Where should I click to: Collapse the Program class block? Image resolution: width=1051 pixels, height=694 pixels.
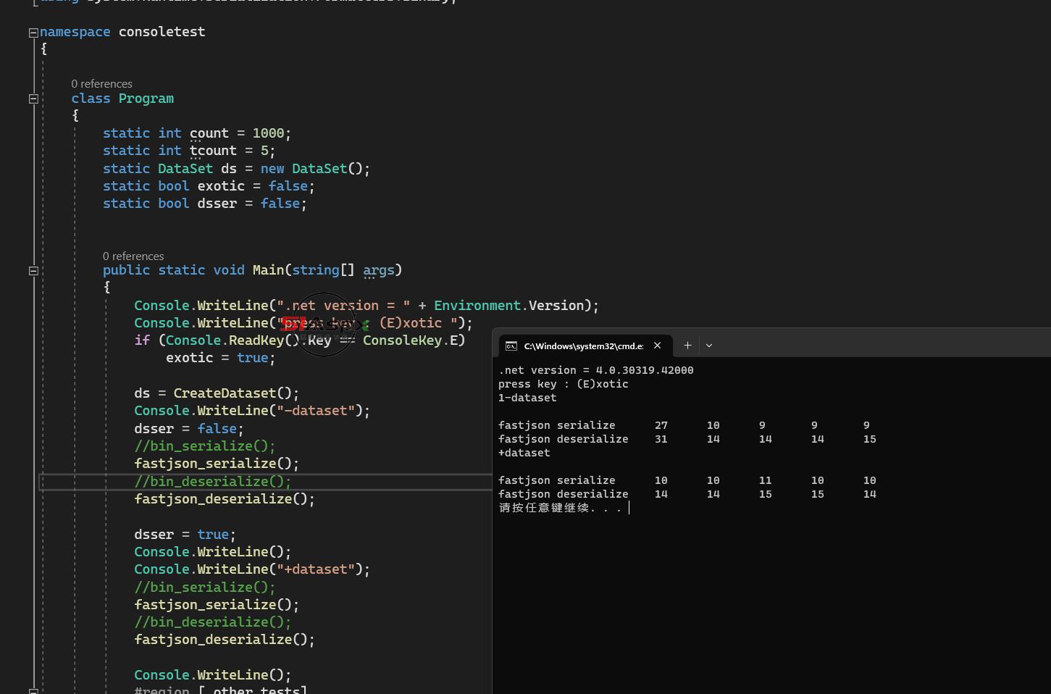[x=33, y=99]
